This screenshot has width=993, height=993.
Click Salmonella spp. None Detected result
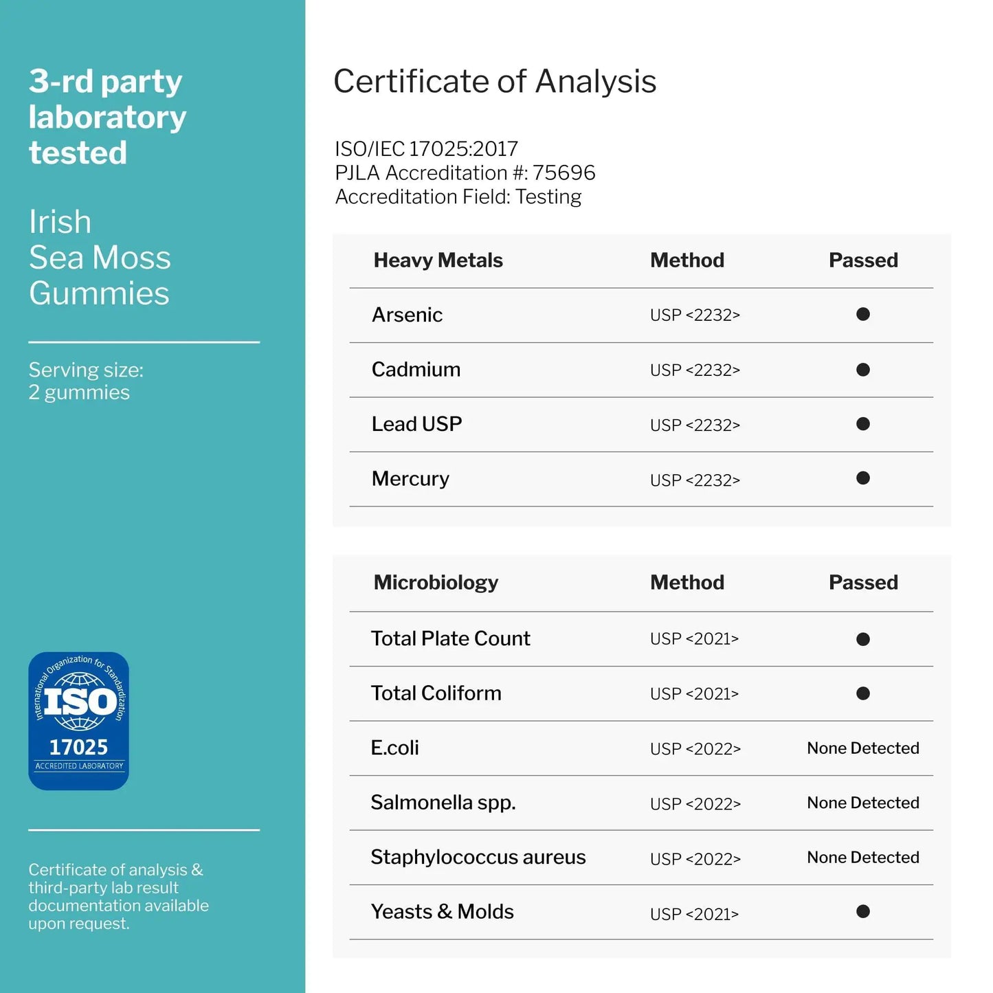click(x=862, y=803)
